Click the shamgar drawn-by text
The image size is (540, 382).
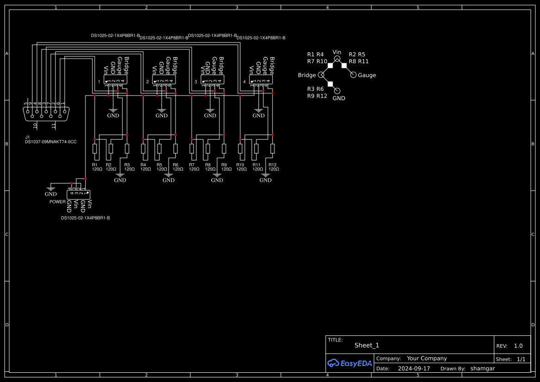[x=482, y=368]
